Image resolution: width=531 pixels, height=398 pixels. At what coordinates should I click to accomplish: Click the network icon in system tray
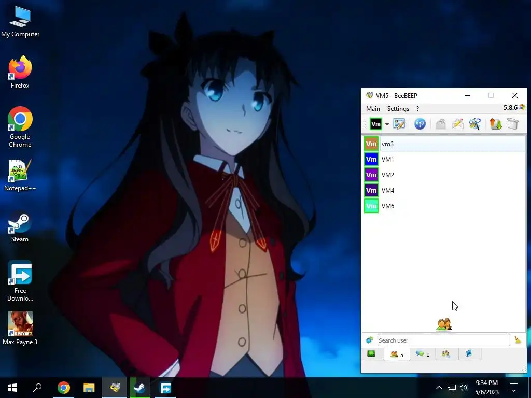click(x=452, y=388)
